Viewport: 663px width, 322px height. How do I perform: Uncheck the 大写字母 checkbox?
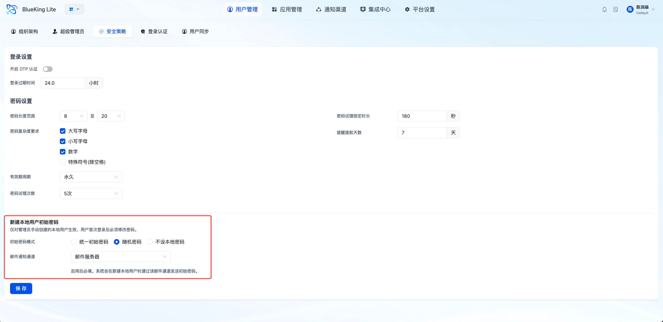tap(63, 131)
